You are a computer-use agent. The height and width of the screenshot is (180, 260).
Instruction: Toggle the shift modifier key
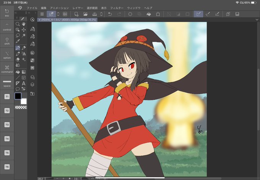(x=7, y=41)
